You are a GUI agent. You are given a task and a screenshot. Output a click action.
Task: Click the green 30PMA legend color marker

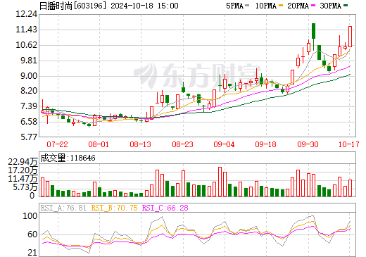coord(346,5)
